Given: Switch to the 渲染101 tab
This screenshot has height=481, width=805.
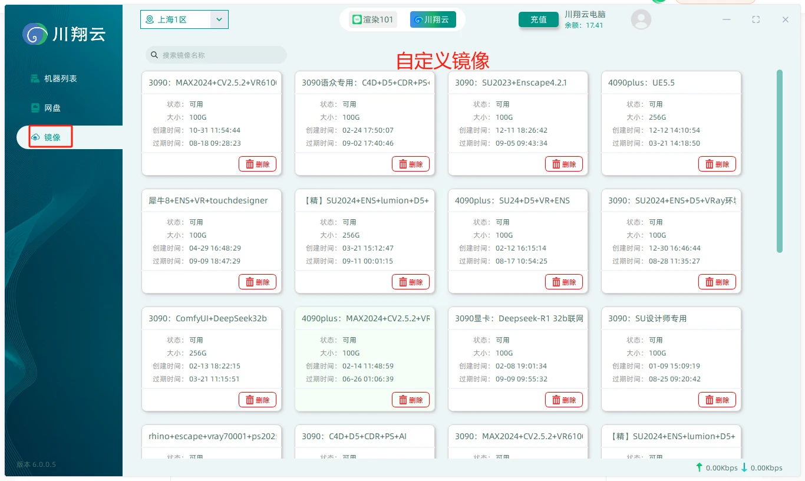Looking at the screenshot, I should click(372, 19).
